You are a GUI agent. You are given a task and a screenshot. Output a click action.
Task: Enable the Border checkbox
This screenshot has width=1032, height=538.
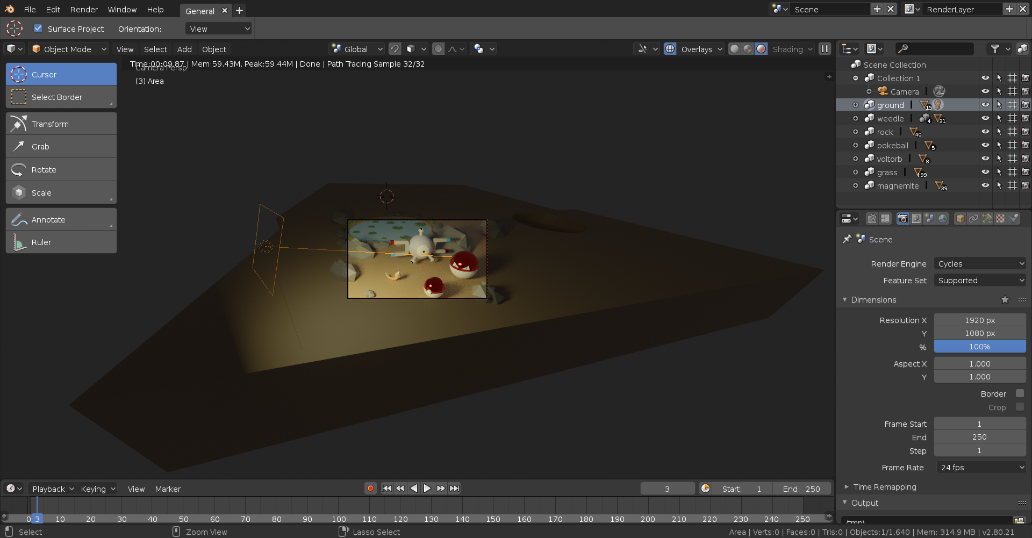1020,393
